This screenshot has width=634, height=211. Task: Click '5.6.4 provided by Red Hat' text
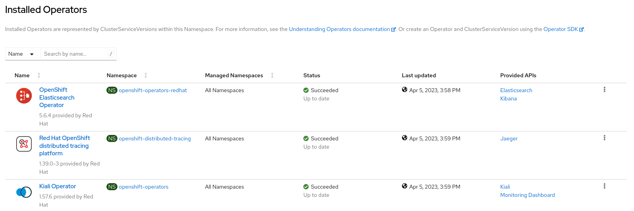tap(66, 119)
